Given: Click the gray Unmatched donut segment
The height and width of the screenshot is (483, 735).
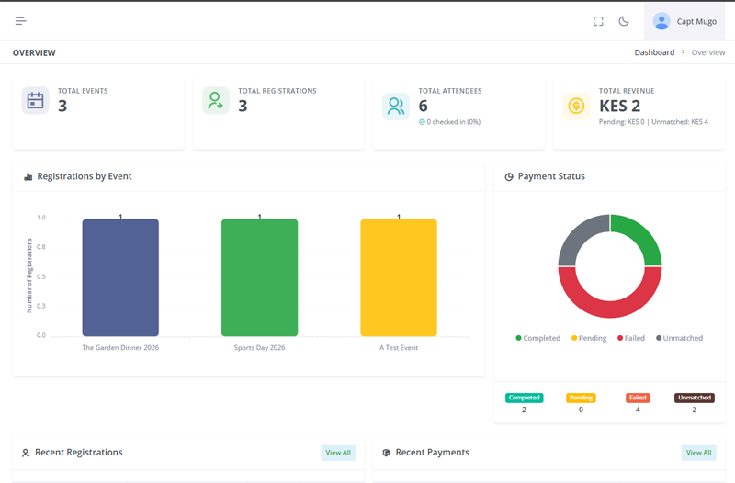Looking at the screenshot, I should tap(580, 237).
